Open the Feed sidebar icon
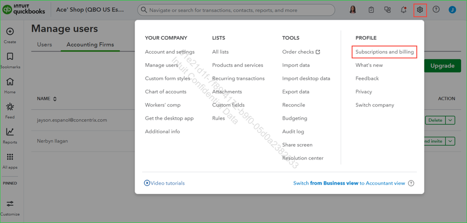The width and height of the screenshot is (467, 223). (x=10, y=108)
